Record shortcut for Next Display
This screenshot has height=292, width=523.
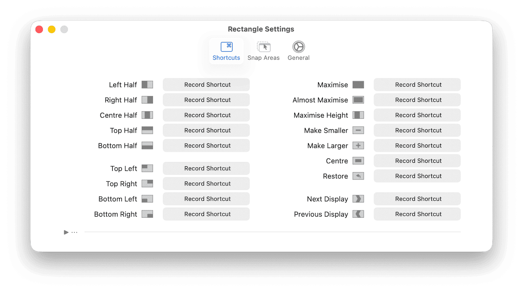pyautogui.click(x=417, y=199)
